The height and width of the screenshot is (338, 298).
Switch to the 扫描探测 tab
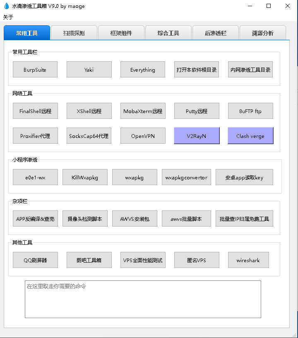[74, 33]
